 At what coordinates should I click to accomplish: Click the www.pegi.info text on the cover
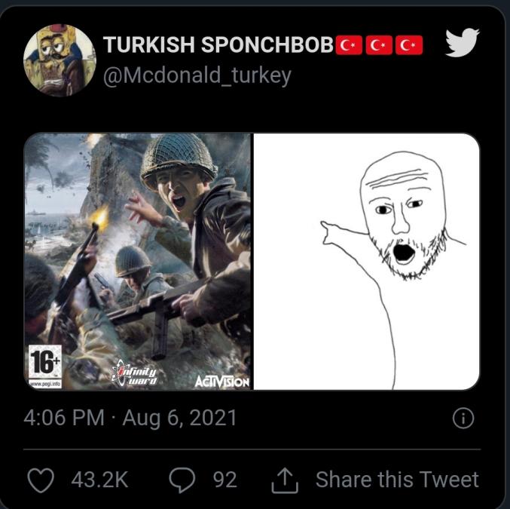(x=43, y=382)
